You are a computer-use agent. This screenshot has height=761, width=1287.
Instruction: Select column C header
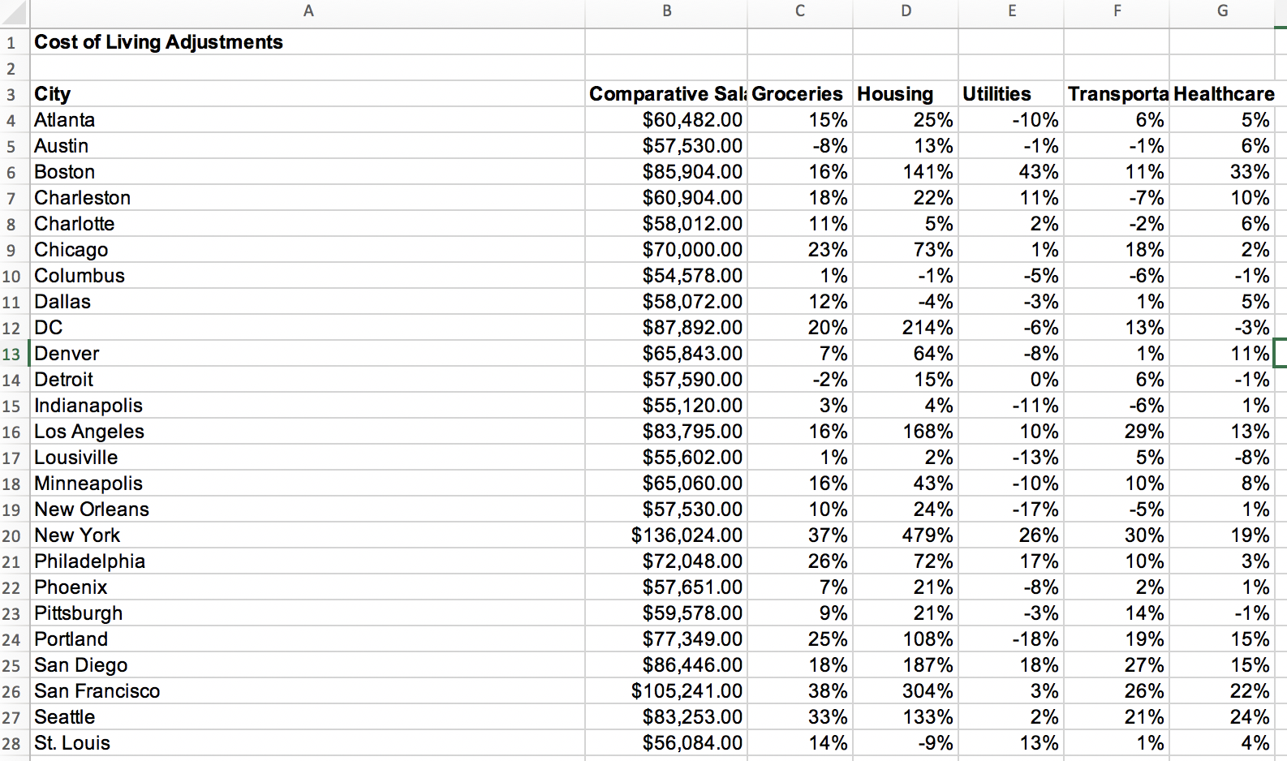click(x=800, y=11)
